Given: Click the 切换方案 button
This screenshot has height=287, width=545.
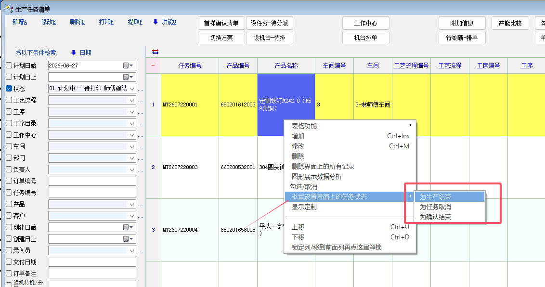Looking at the screenshot, I should 221,38.
